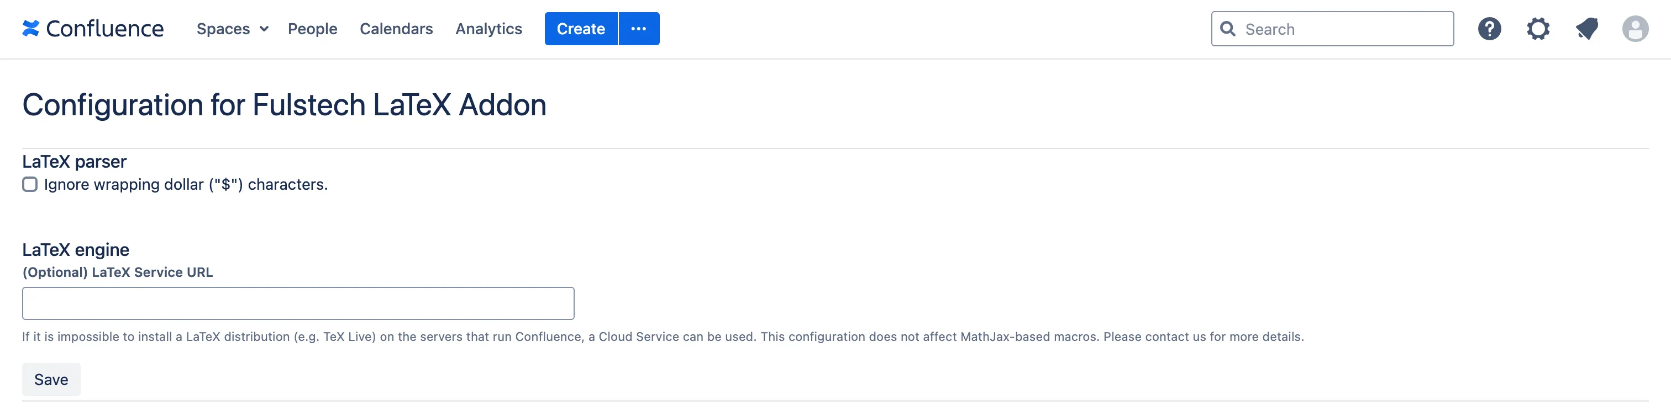Open the settings gear menu
The width and height of the screenshot is (1671, 417).
pyautogui.click(x=1538, y=29)
